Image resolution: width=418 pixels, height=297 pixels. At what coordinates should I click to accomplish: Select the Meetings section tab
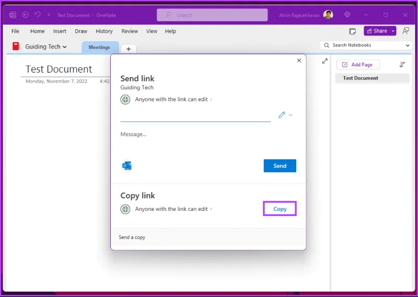click(x=99, y=47)
